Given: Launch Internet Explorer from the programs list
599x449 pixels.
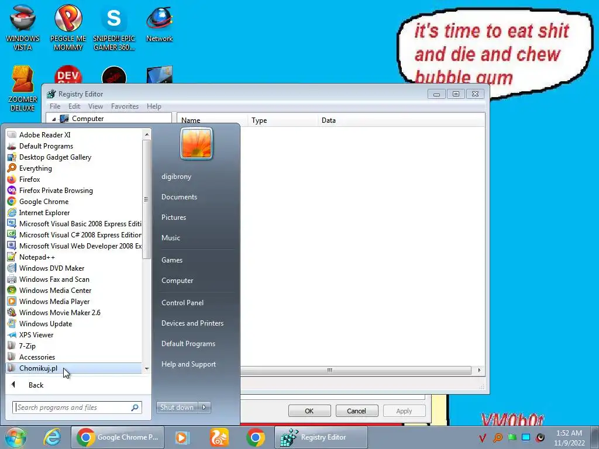Looking at the screenshot, I should (44, 212).
